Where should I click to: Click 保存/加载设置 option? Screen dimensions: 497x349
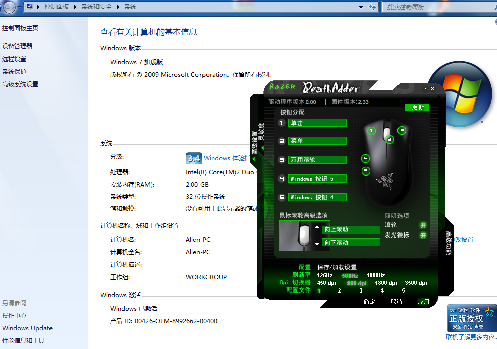pos(336,267)
